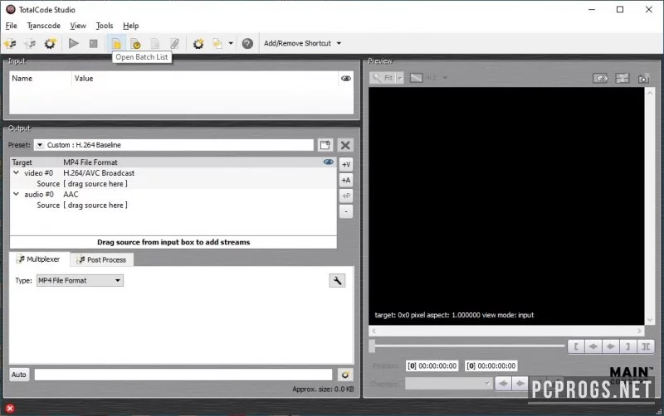The width and height of the screenshot is (664, 416).
Task: Open the Transcode menu
Action: click(44, 26)
